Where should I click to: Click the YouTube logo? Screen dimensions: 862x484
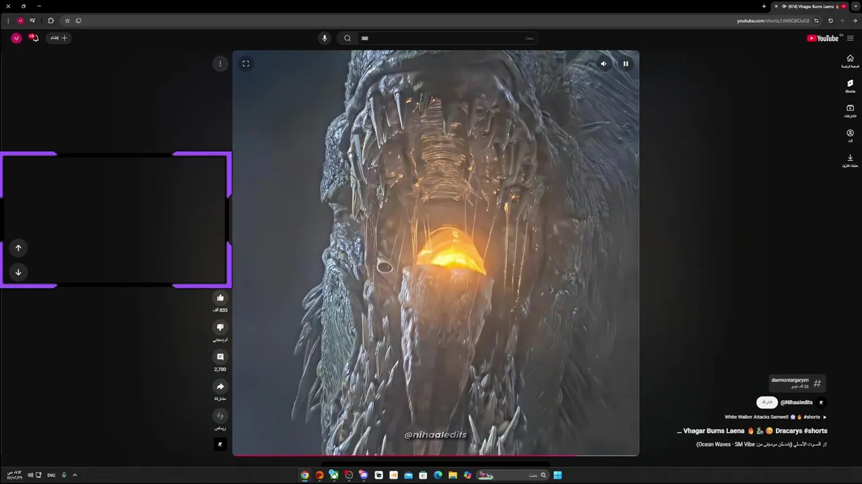coord(822,38)
